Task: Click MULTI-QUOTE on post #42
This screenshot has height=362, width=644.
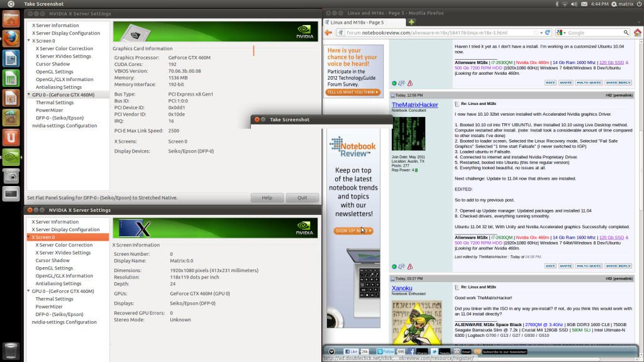Action: (x=589, y=266)
